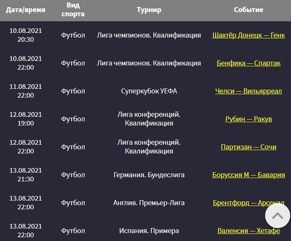291x241 pixels.
Task: Click Футбол cell in Валенсия row
Action: (x=73, y=231)
